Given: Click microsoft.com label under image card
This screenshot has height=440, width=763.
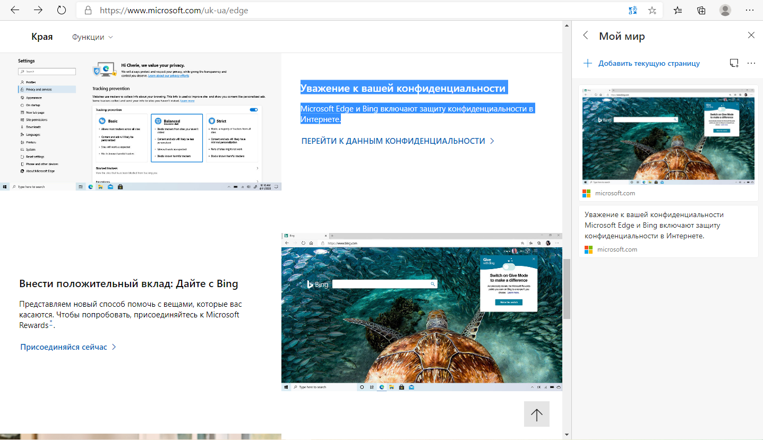Looking at the screenshot, I should [615, 193].
